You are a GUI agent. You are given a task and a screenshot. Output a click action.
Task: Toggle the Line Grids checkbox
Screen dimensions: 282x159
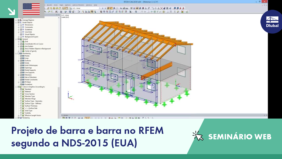pyautogui.click(x=21, y=32)
